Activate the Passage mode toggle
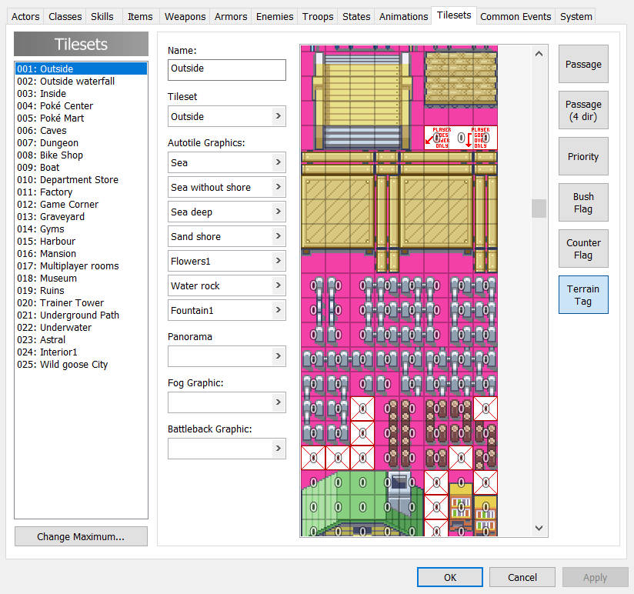 (583, 64)
